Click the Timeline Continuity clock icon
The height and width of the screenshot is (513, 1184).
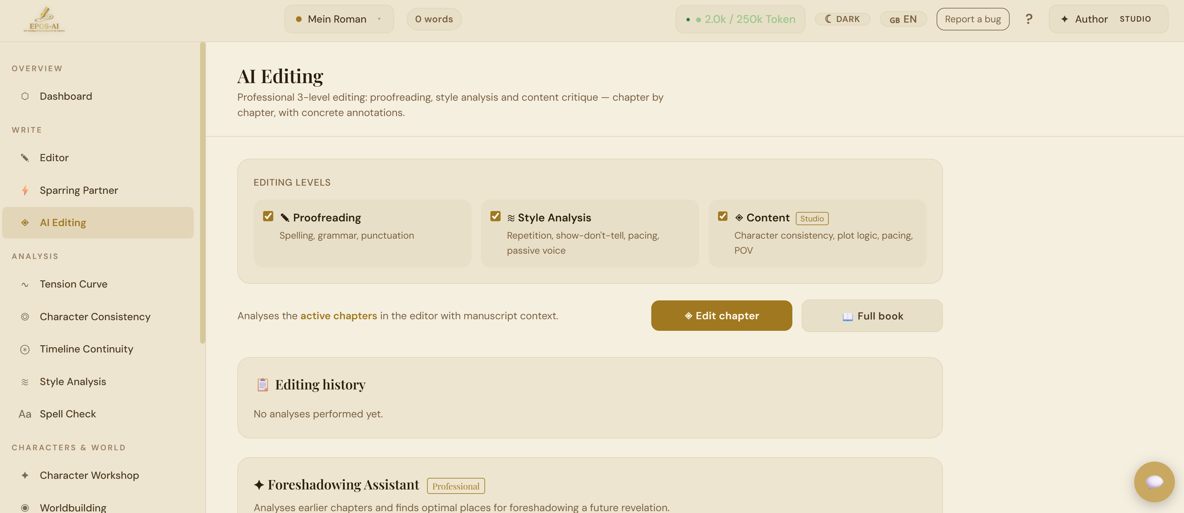tap(25, 349)
